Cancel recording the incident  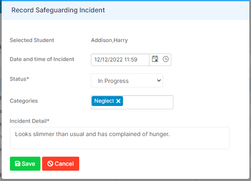[61, 164]
